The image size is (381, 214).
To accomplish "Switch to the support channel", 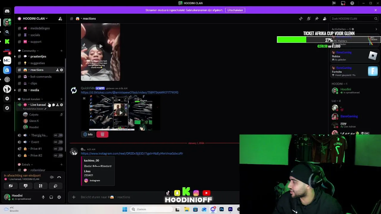I will (x=40, y=42).
